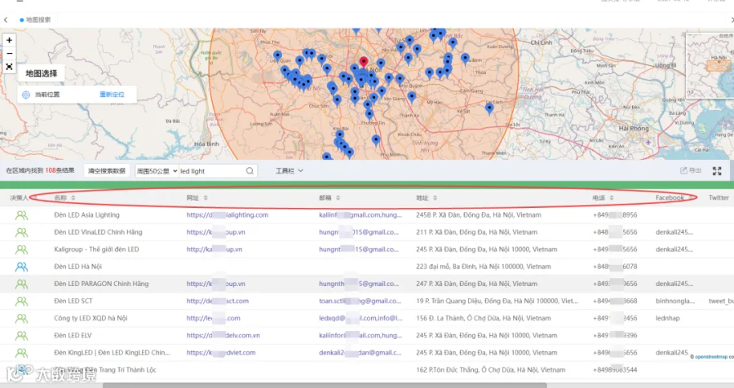
Task: Click the red map pin marker
Action: pyautogui.click(x=364, y=62)
